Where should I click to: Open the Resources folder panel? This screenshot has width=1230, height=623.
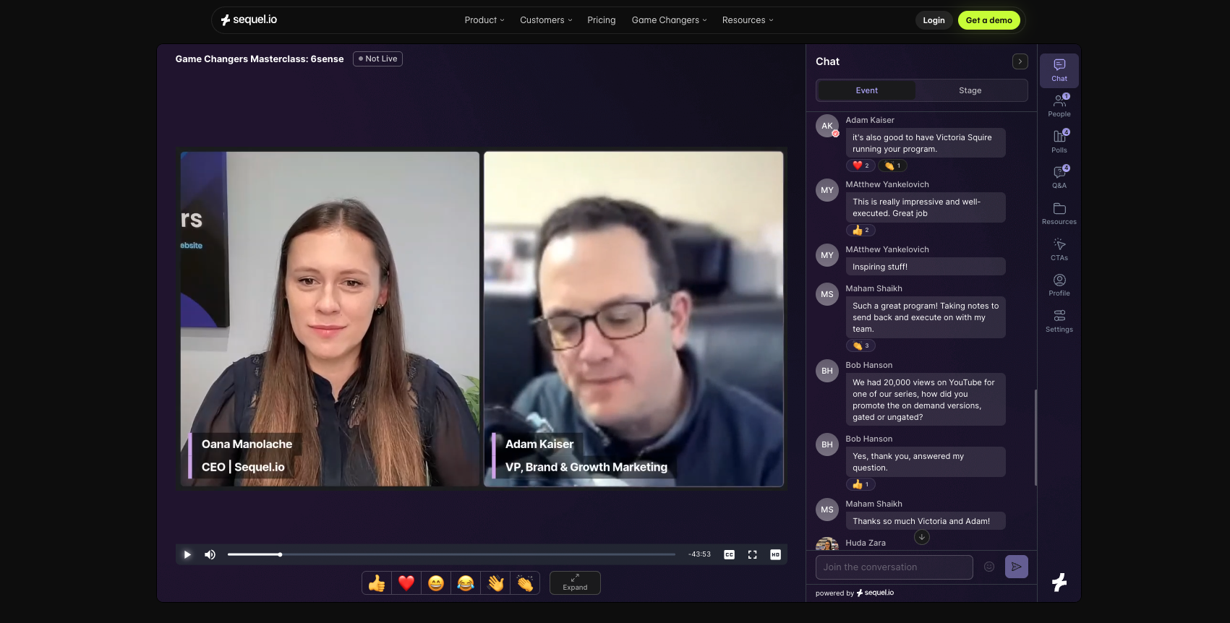click(1059, 213)
